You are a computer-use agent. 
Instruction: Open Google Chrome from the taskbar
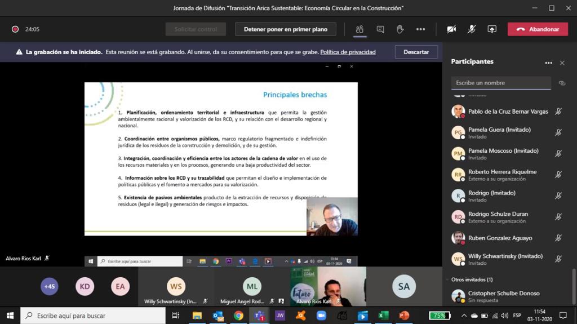pos(238,316)
